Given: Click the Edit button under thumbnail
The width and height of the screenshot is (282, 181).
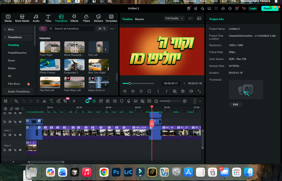Looking at the screenshot, I should pyautogui.click(x=235, y=104).
